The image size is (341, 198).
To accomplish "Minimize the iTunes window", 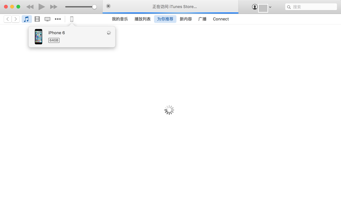I will [12, 7].
